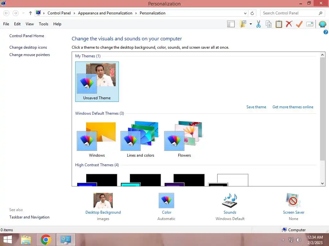Click the folder options icon in toolbar

pyautogui.click(x=243, y=24)
